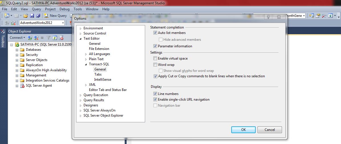Open the Tools menu
The image size is (341, 144).
coord(78,9)
